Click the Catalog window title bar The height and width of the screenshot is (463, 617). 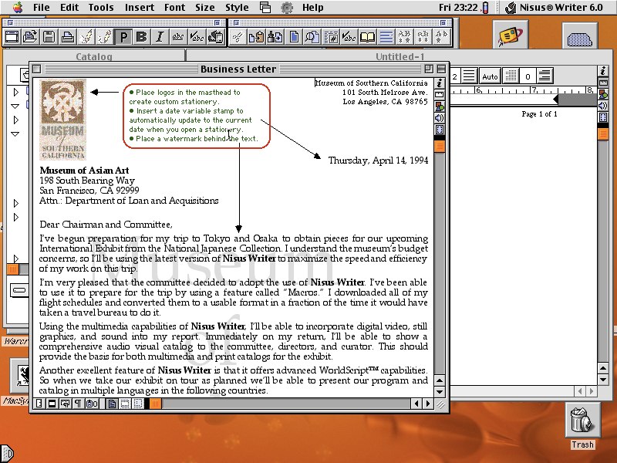[x=93, y=56]
